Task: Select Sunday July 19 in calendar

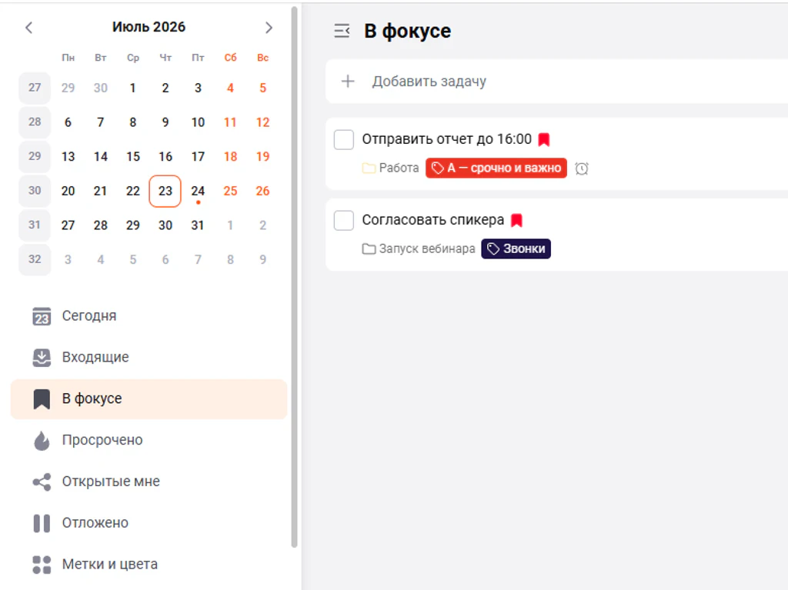Action: [x=263, y=157]
